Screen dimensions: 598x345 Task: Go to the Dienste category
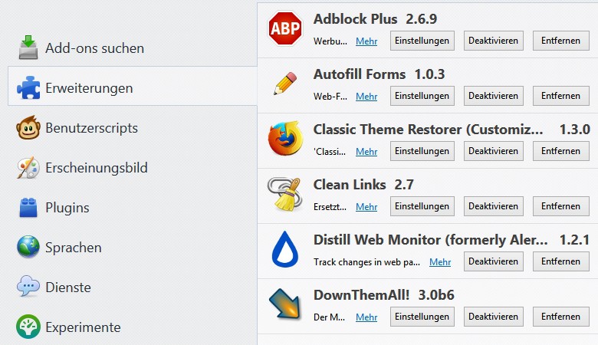[67, 287]
